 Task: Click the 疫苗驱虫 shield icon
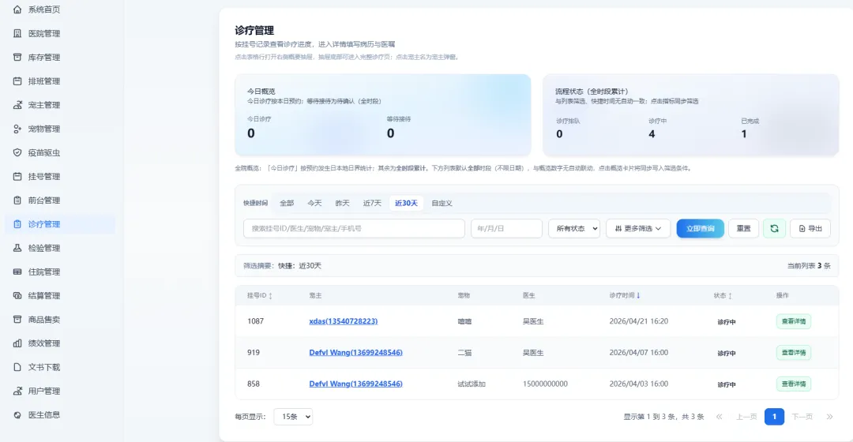pyautogui.click(x=17, y=153)
